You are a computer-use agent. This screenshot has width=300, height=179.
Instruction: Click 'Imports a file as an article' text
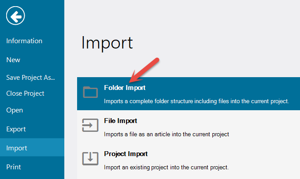tap(167, 134)
